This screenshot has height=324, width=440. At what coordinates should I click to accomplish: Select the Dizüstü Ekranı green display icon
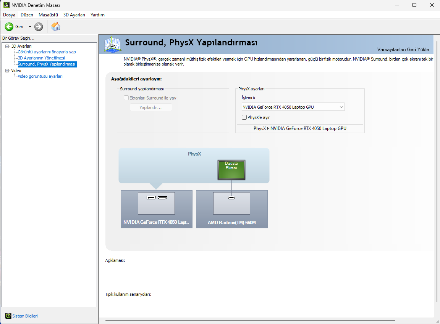point(231,170)
